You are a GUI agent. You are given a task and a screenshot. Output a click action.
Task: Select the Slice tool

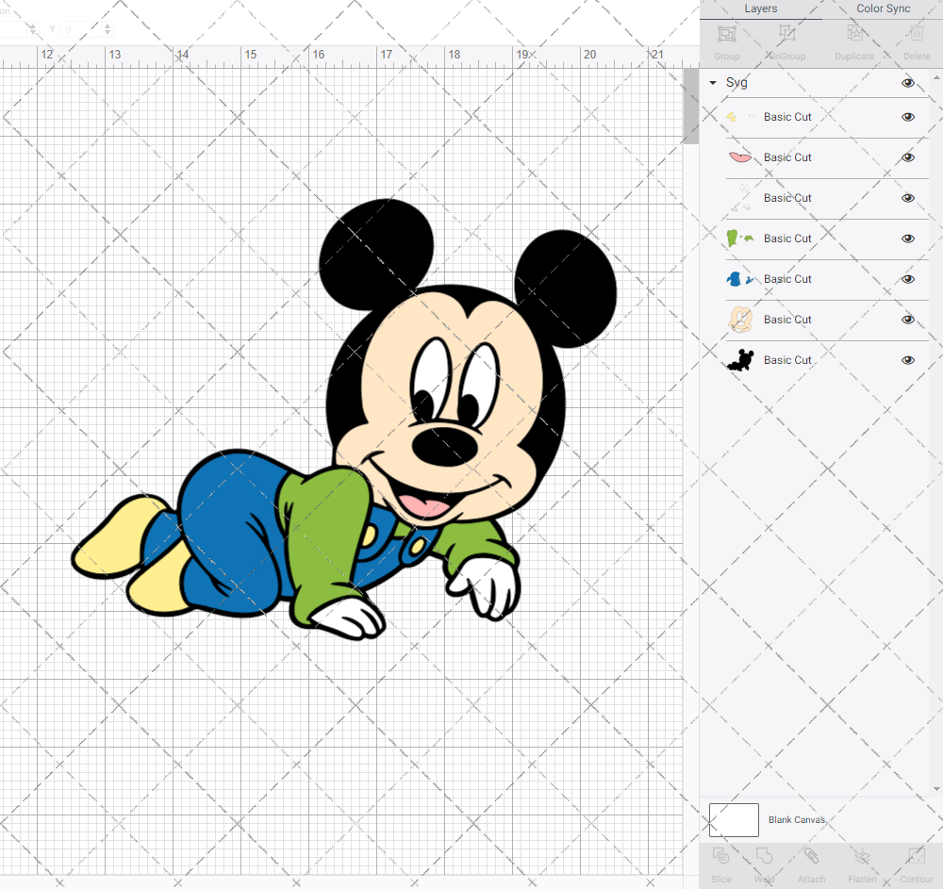click(x=720, y=856)
